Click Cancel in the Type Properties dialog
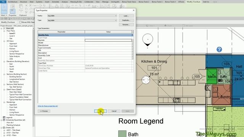 pyautogui.click(x=114, y=111)
